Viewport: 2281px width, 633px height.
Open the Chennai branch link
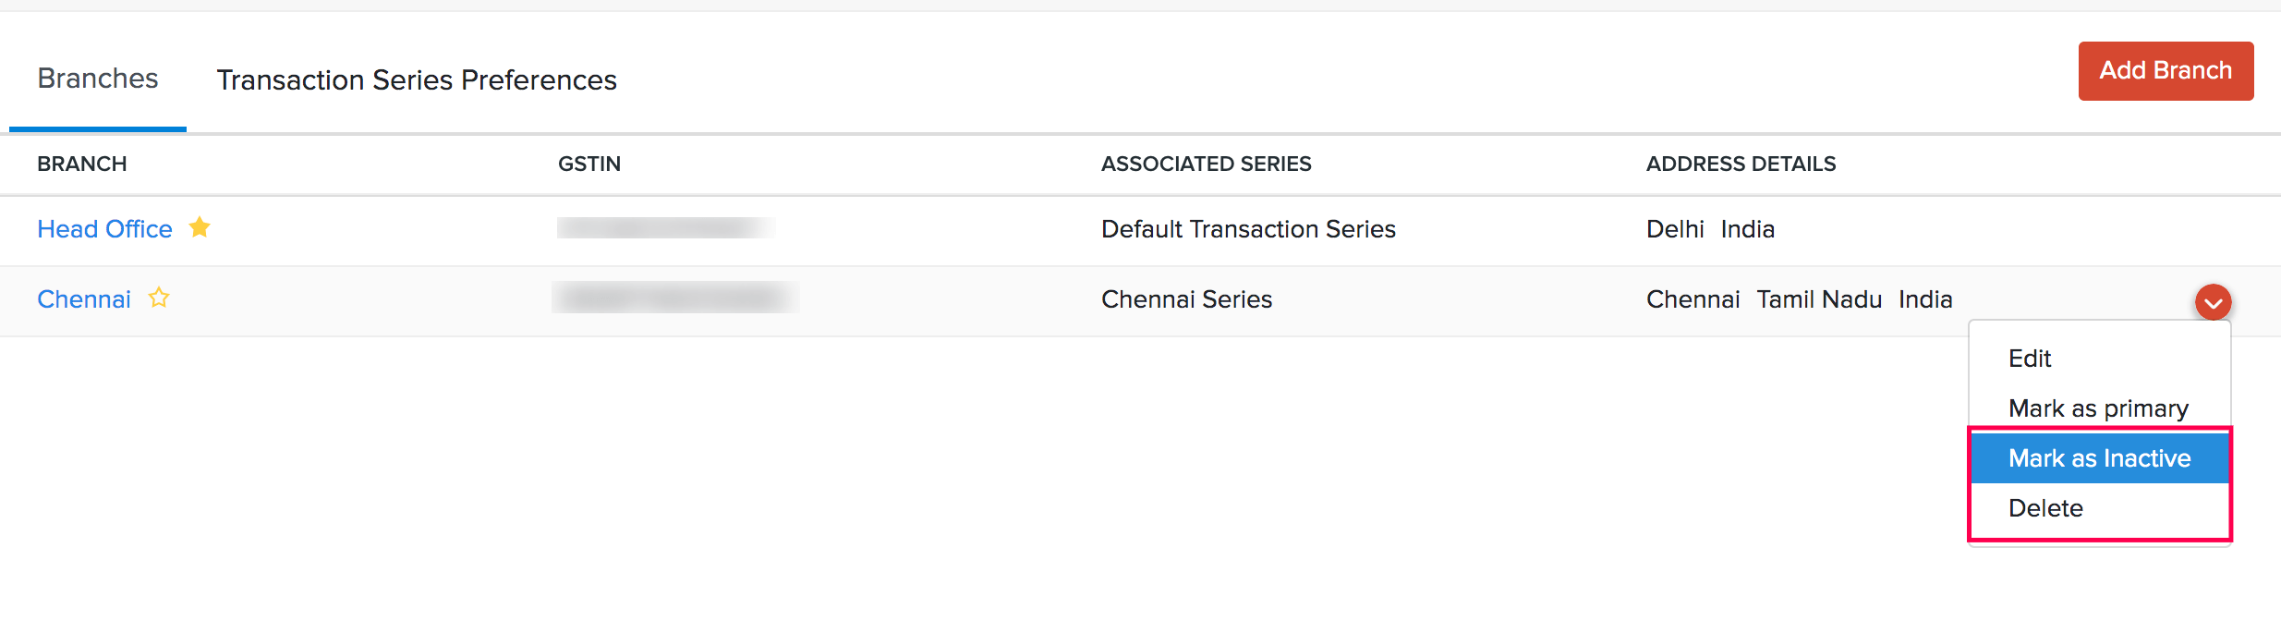click(x=84, y=299)
